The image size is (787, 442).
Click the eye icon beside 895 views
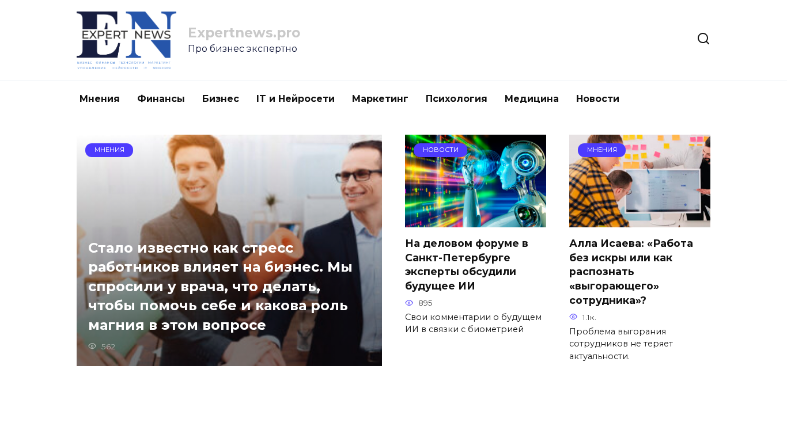(409, 303)
